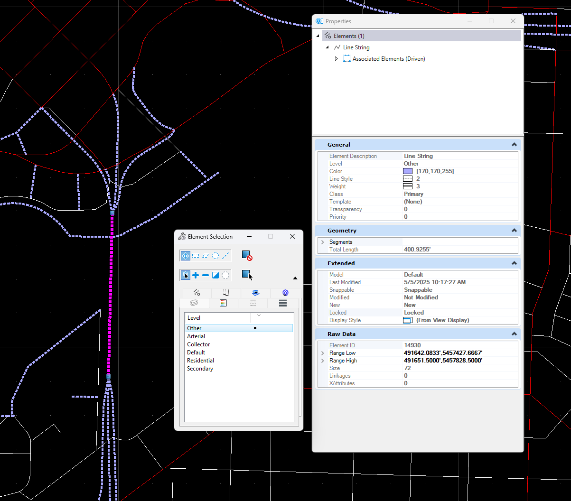Image resolution: width=571 pixels, height=501 pixels.
Task: Click the Color swatch in General properties
Action: [407, 171]
